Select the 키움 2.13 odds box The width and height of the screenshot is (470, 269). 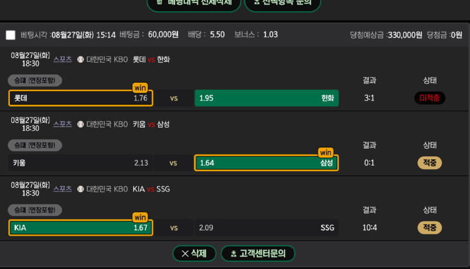click(x=80, y=163)
